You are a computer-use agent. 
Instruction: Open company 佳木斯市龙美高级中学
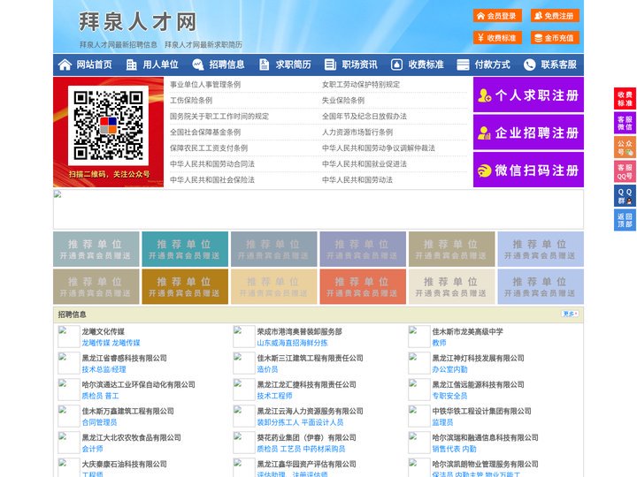click(468, 331)
